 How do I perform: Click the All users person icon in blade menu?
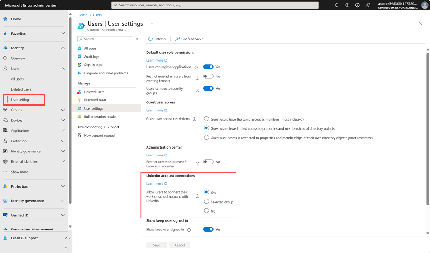tap(80, 48)
